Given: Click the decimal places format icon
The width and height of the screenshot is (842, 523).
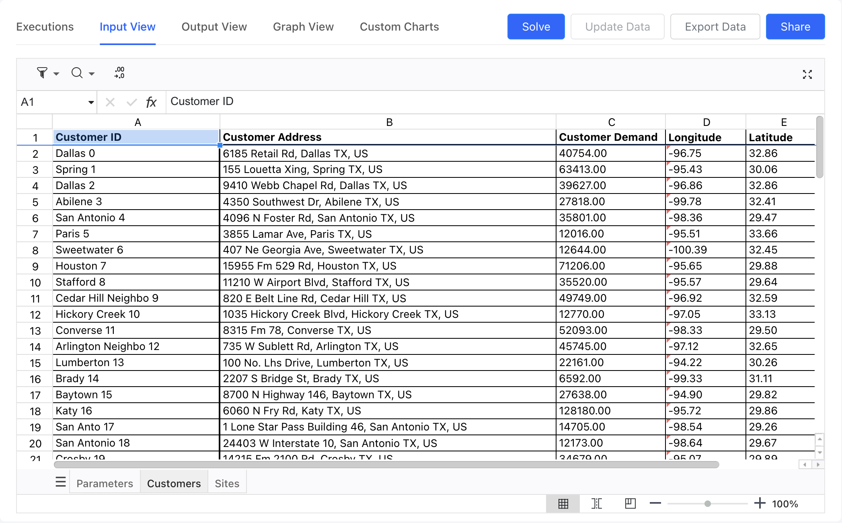Looking at the screenshot, I should [119, 73].
